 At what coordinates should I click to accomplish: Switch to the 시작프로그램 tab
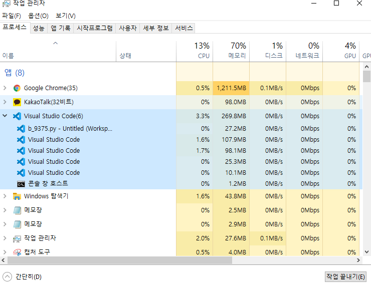tap(95, 29)
